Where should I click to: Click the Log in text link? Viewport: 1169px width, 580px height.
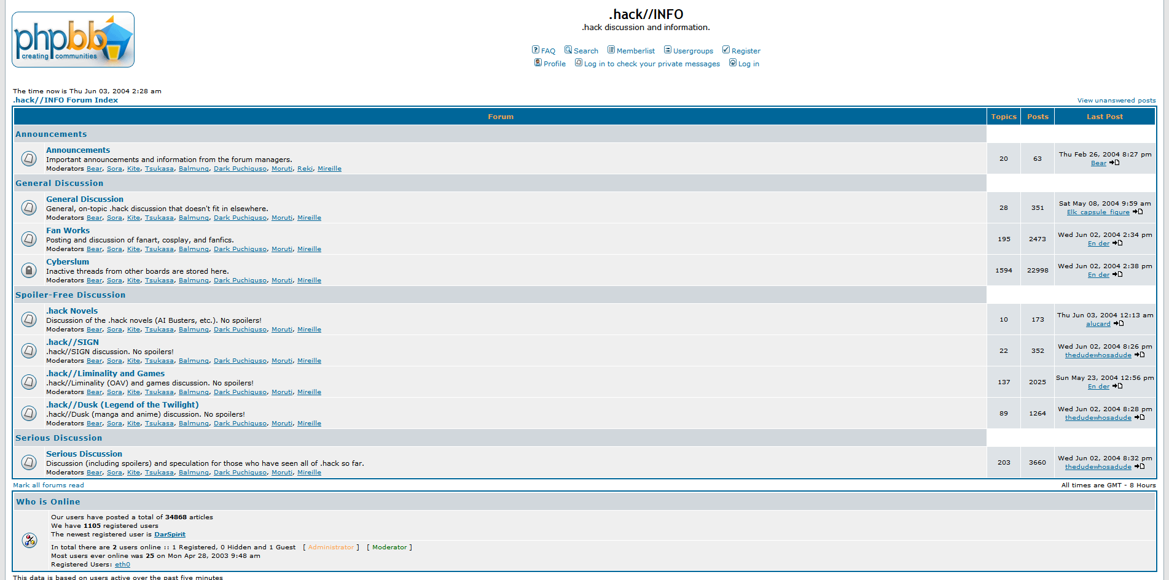coord(749,64)
